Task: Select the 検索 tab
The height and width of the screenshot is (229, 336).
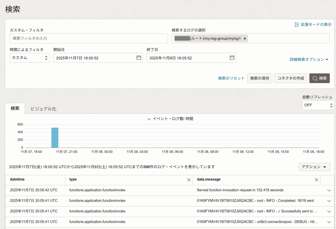Action: click(15, 108)
